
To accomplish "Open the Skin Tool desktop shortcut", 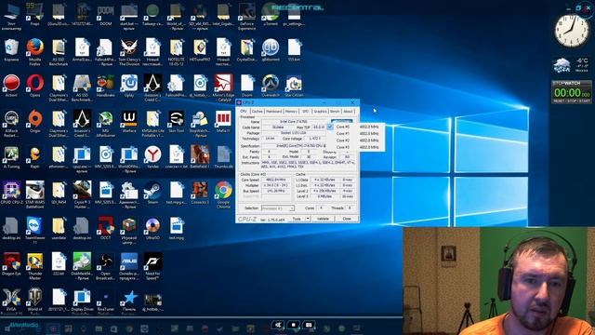I will [x=176, y=120].
